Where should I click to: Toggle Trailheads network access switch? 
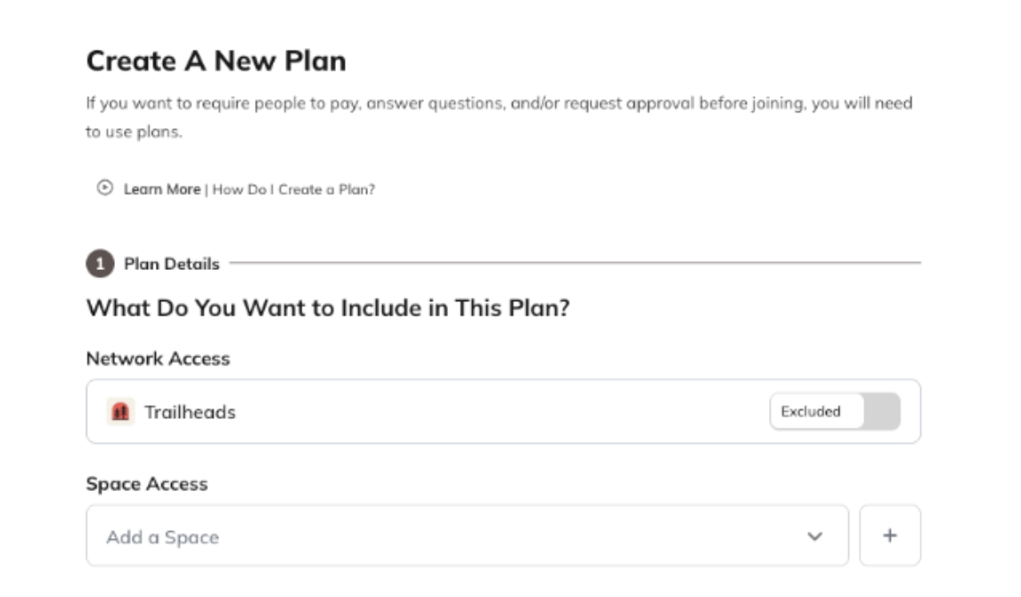pyautogui.click(x=835, y=412)
